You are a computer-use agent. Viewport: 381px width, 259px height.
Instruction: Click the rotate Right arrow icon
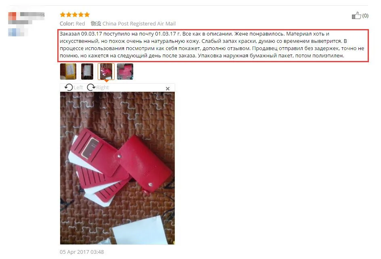[x=91, y=87]
